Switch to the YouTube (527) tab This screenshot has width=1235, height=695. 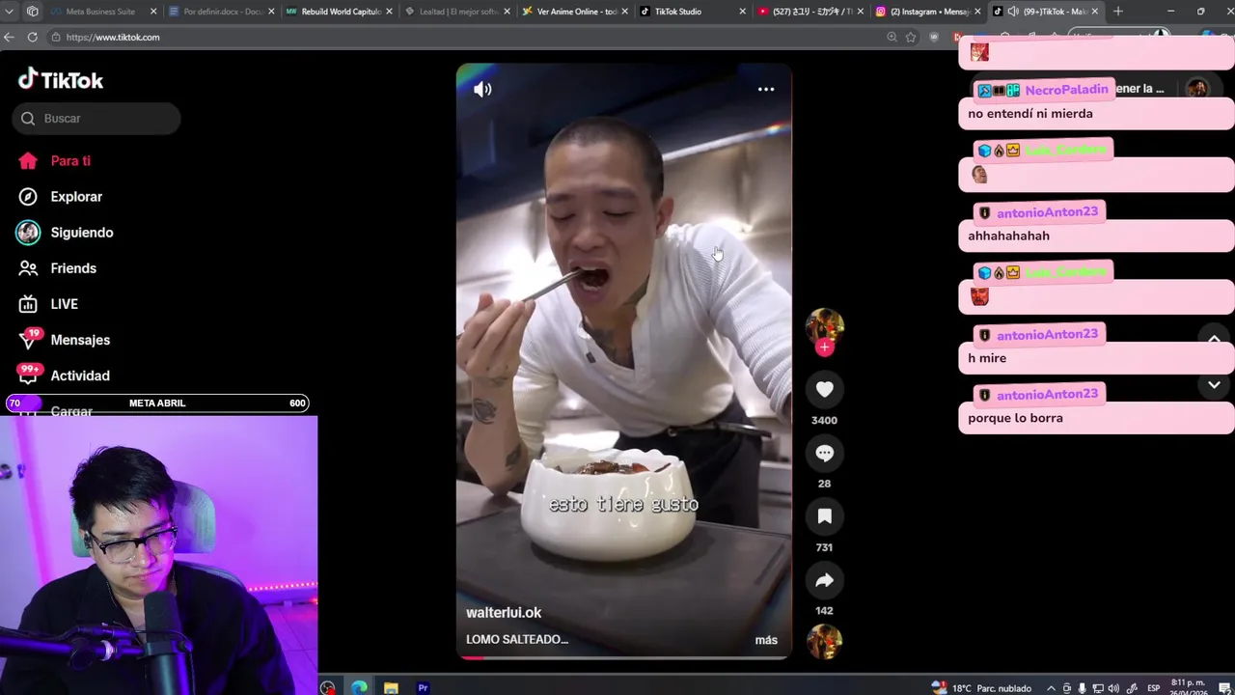pos(809,12)
